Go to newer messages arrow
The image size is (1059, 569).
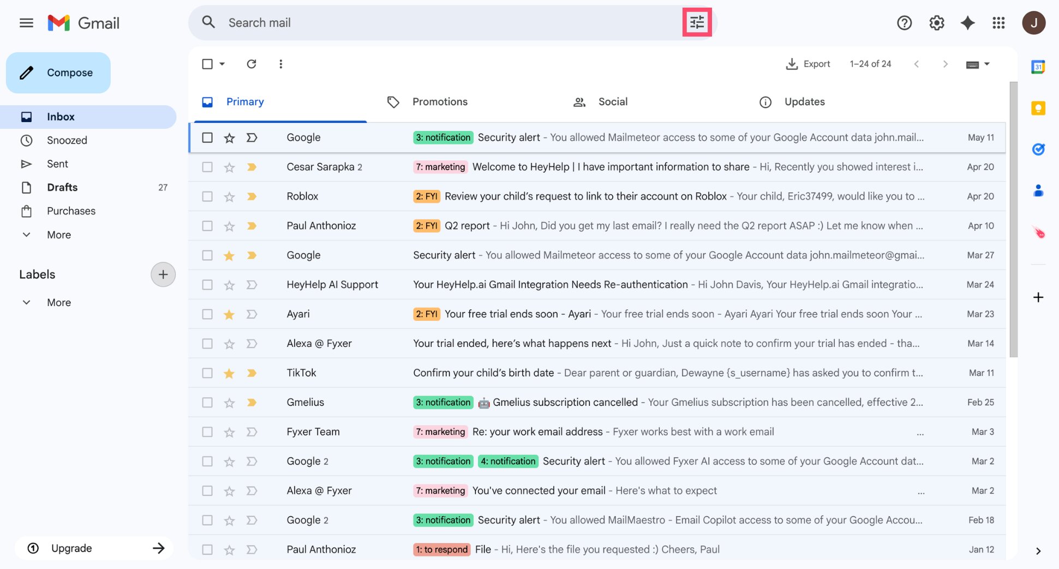(917, 64)
